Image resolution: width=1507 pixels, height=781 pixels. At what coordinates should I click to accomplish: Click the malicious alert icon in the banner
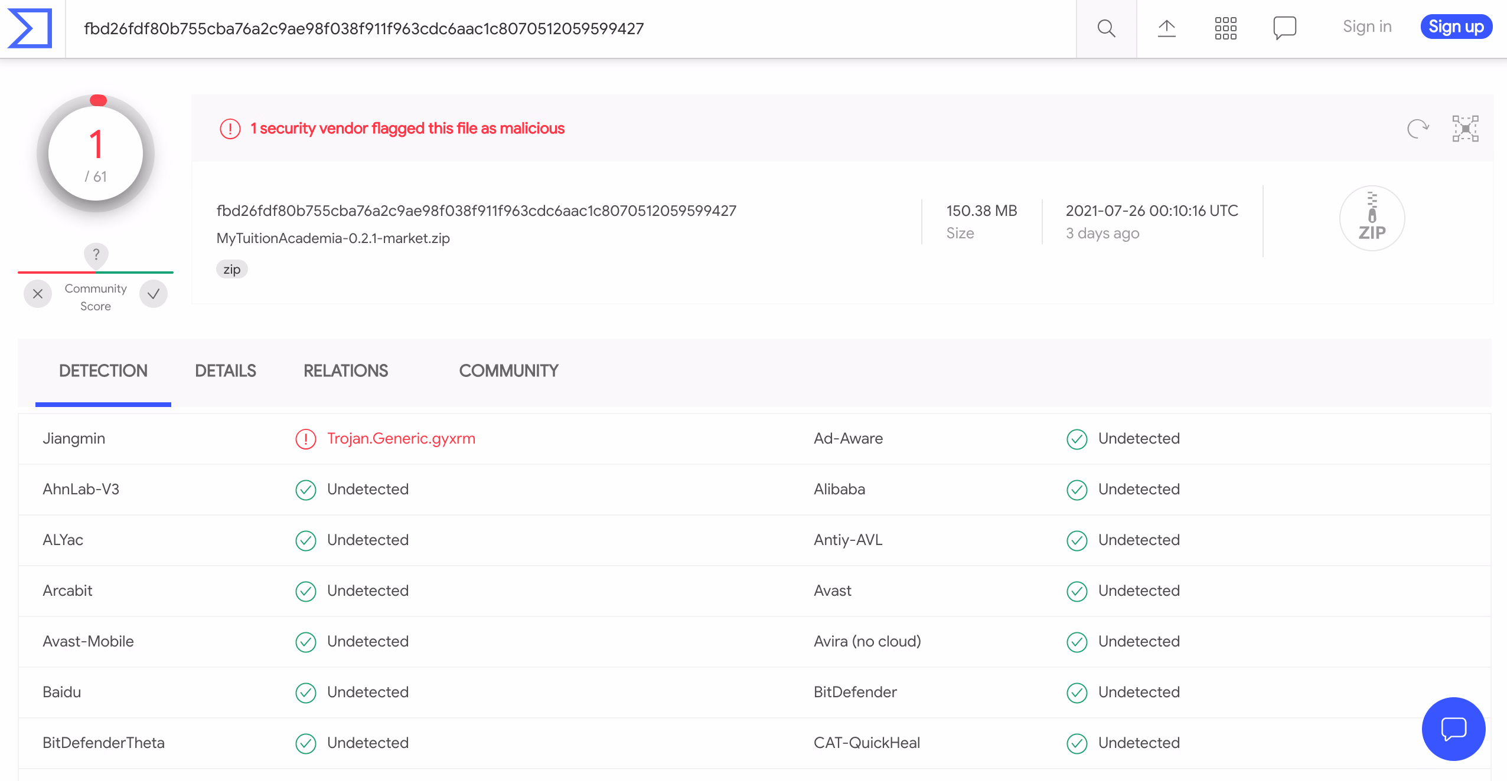[230, 128]
